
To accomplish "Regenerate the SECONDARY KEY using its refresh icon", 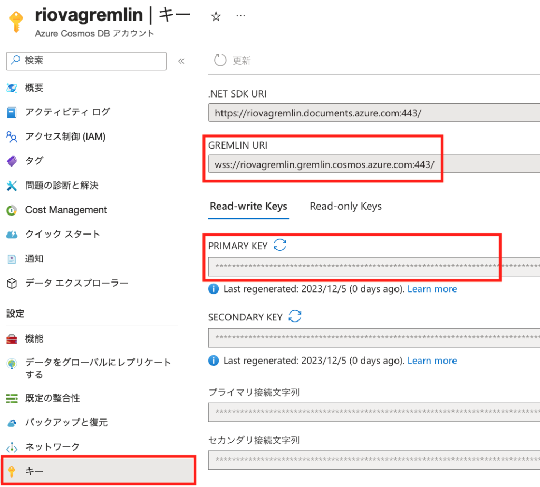I will [295, 317].
